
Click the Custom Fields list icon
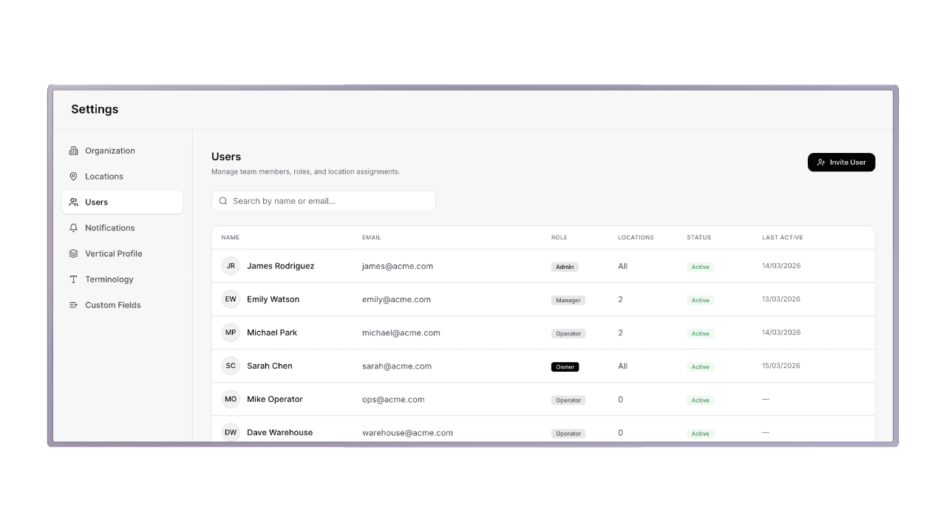point(73,305)
